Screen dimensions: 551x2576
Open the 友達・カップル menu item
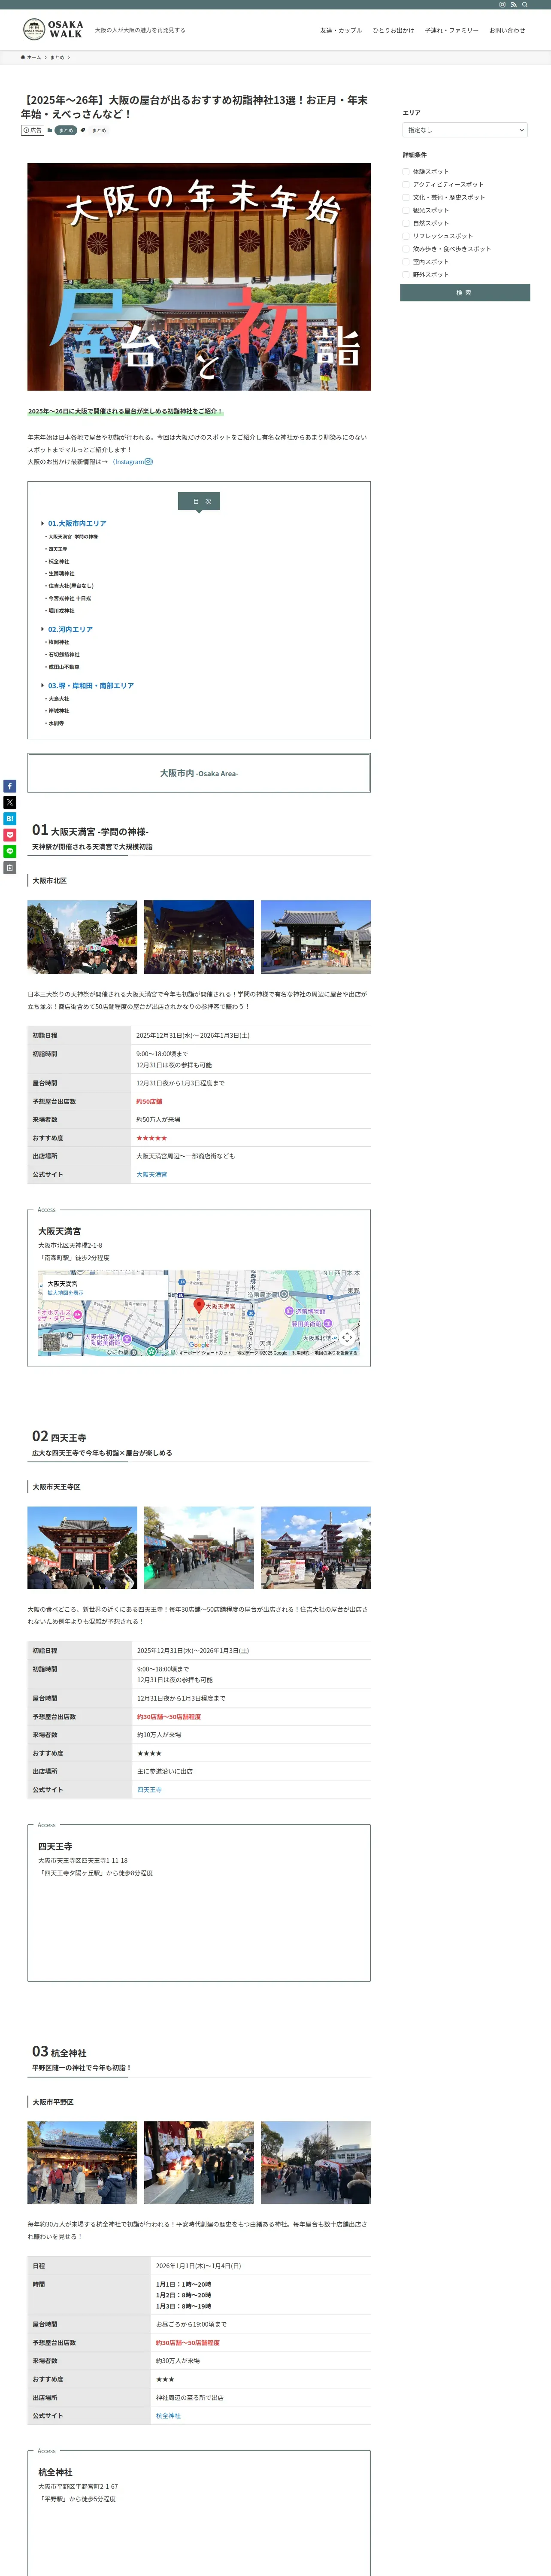(341, 30)
